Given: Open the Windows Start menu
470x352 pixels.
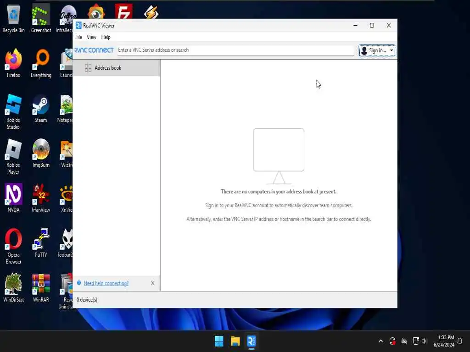Looking at the screenshot, I should (219, 341).
